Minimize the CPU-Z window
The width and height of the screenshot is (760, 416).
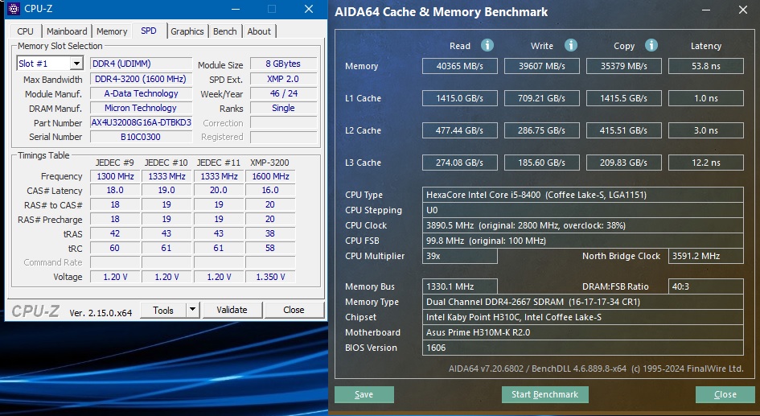pos(236,9)
